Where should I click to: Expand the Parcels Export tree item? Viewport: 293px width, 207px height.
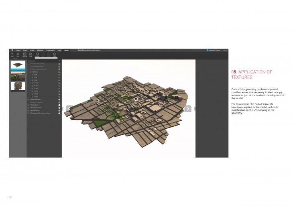tap(31, 108)
